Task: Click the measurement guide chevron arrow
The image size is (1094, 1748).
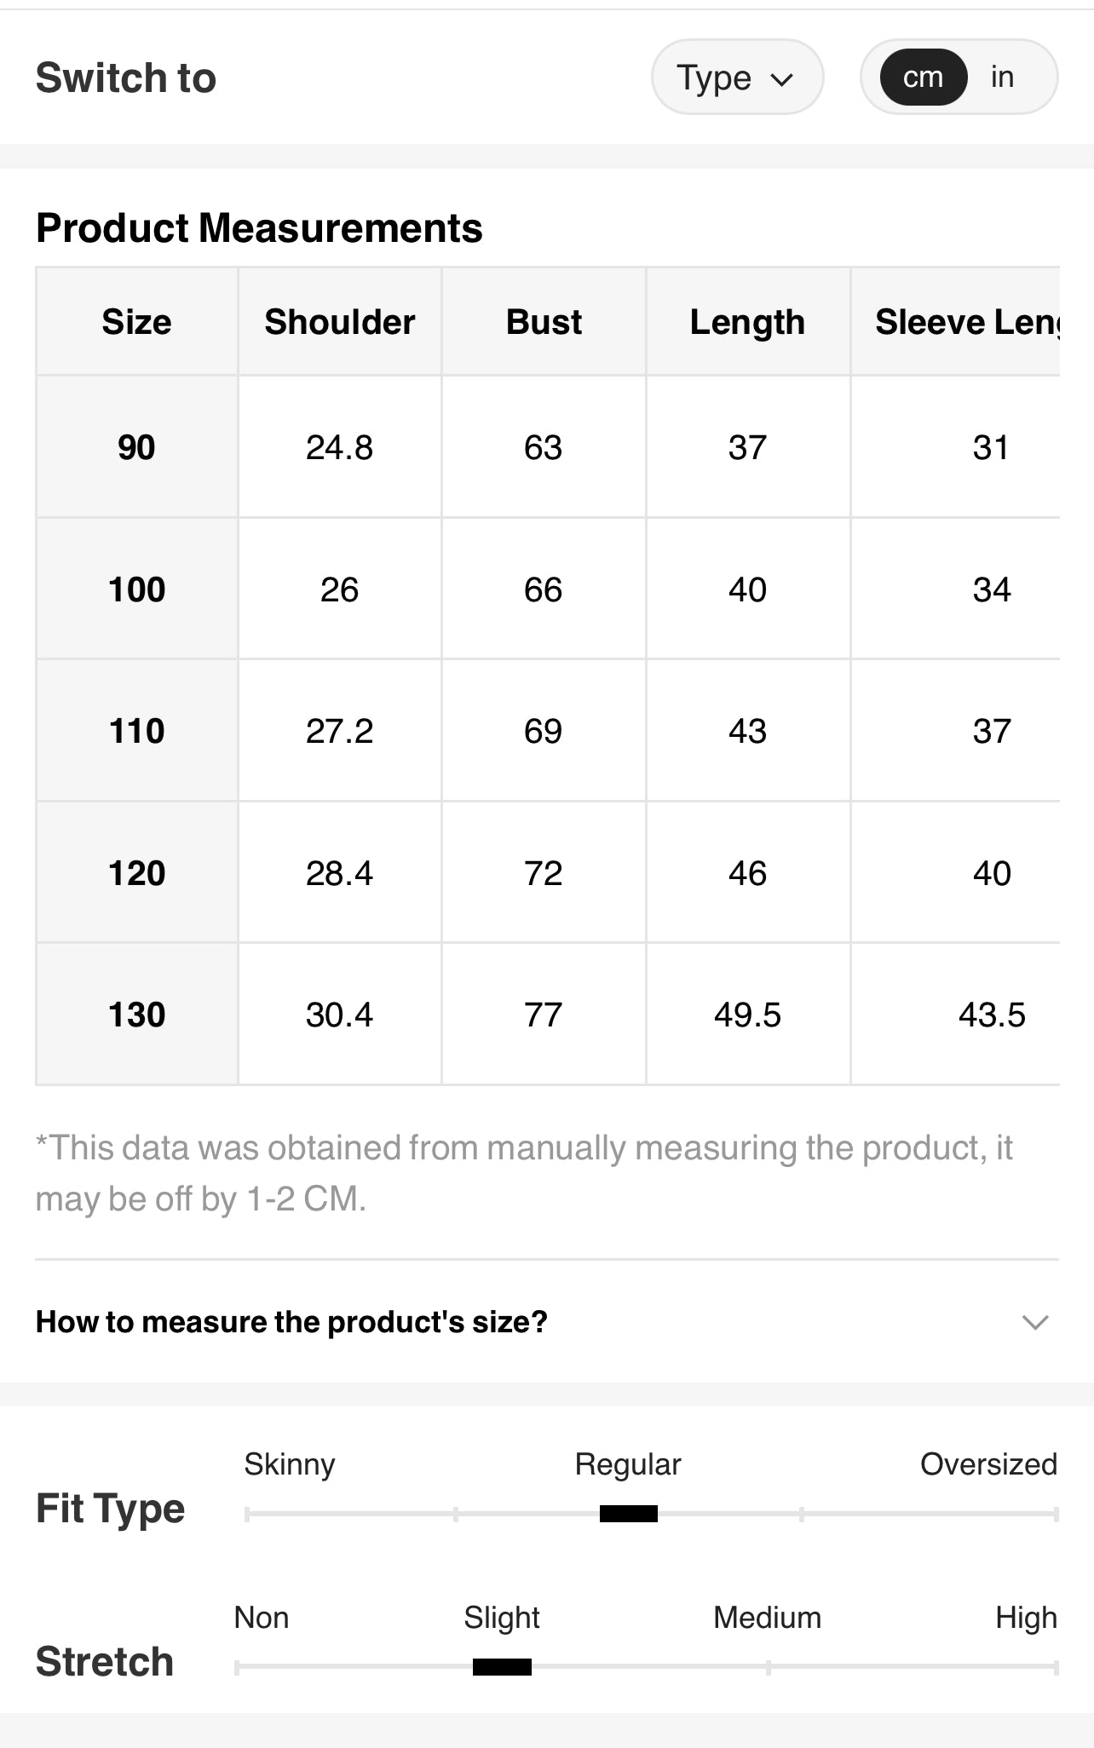Action: [1034, 1322]
